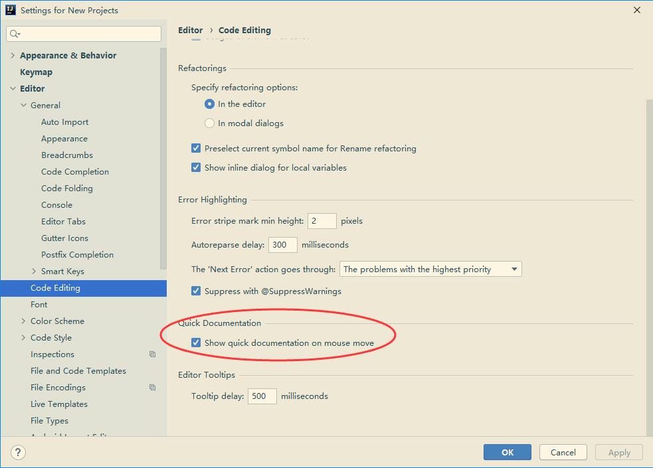Click the project-level icon beside Inspections

[152, 354]
